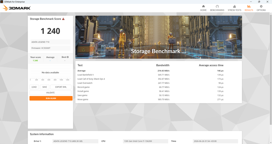Screen dimensions: 272x144
Task: Click the 146 µs average access time
Action: pos(220,71)
